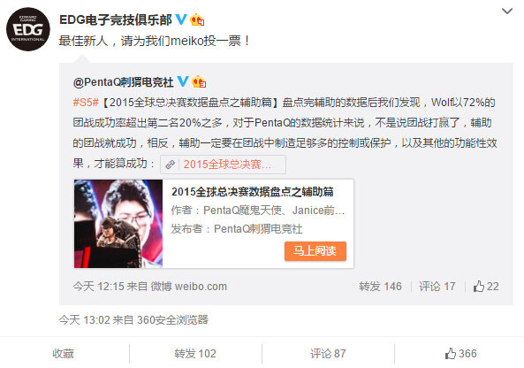Click the 马上阅读 orange button
The width and height of the screenshot is (524, 368).
tap(315, 251)
